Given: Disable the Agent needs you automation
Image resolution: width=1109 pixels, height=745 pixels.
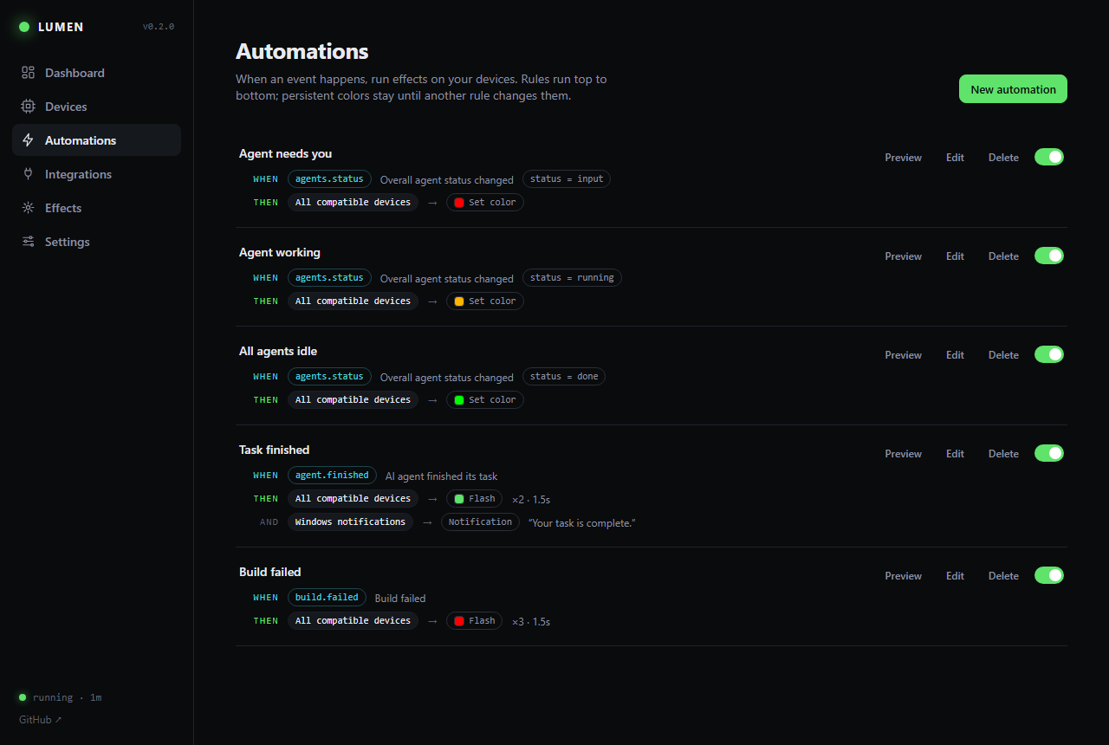Looking at the screenshot, I should click(1049, 157).
